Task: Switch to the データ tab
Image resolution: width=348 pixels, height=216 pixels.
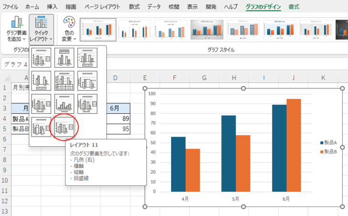Action: point(154,7)
